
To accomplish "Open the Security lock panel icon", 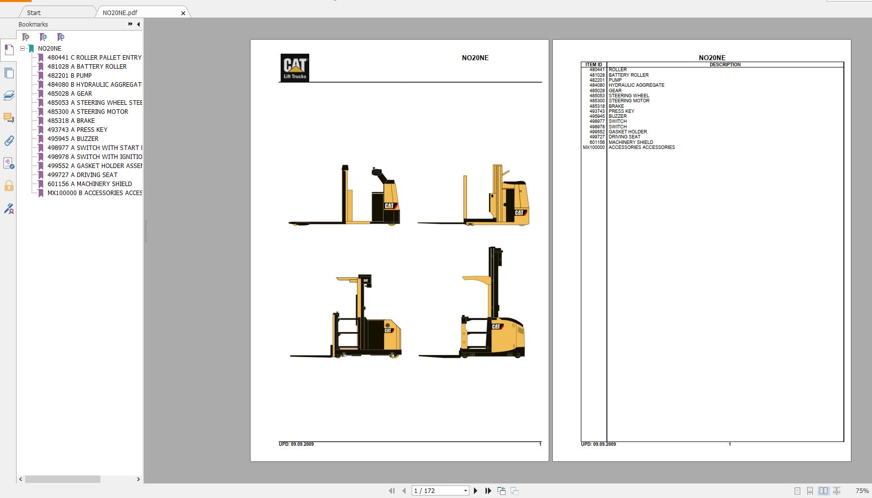I will click(x=9, y=186).
